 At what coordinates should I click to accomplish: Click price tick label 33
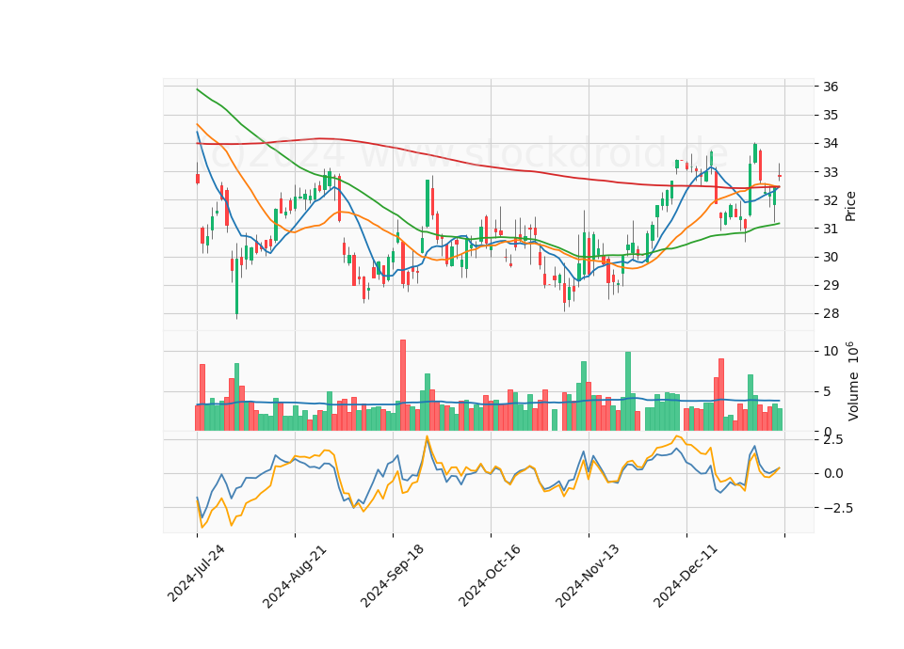(x=831, y=172)
